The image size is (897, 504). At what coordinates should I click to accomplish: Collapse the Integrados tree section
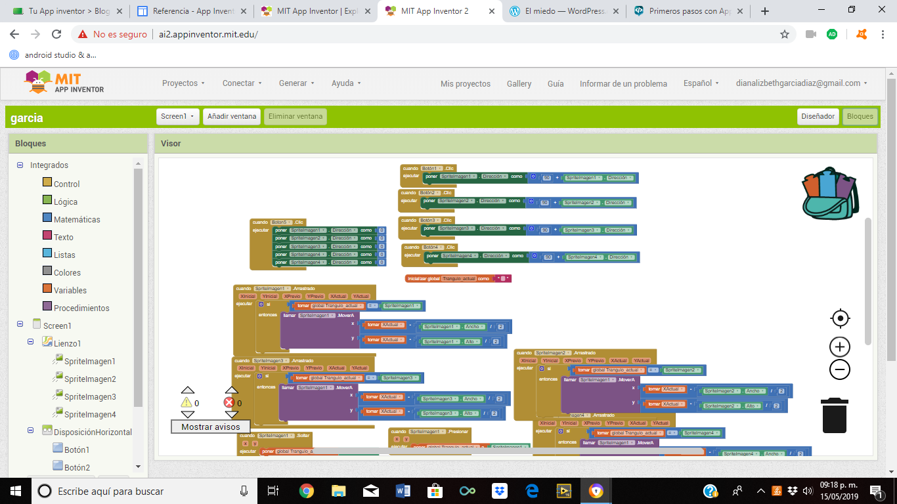pos(20,165)
